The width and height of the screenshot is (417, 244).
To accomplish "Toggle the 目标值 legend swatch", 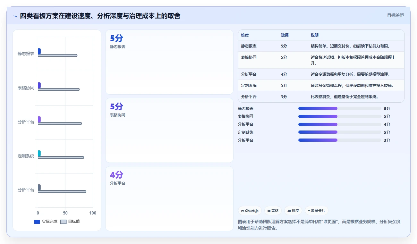I will [x=63, y=222].
